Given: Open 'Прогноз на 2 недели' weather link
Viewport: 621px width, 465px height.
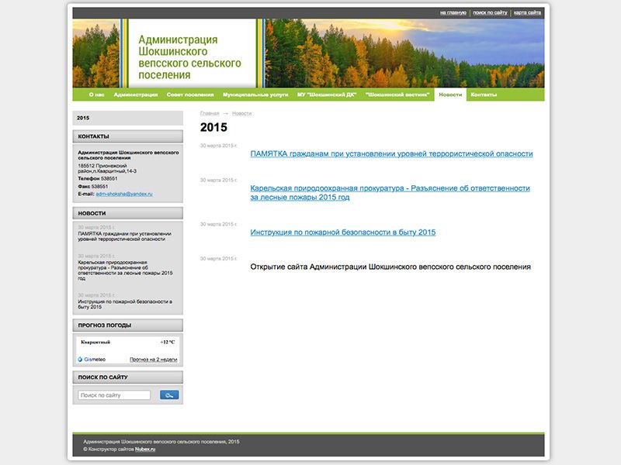Looking at the screenshot, I should coord(153,360).
